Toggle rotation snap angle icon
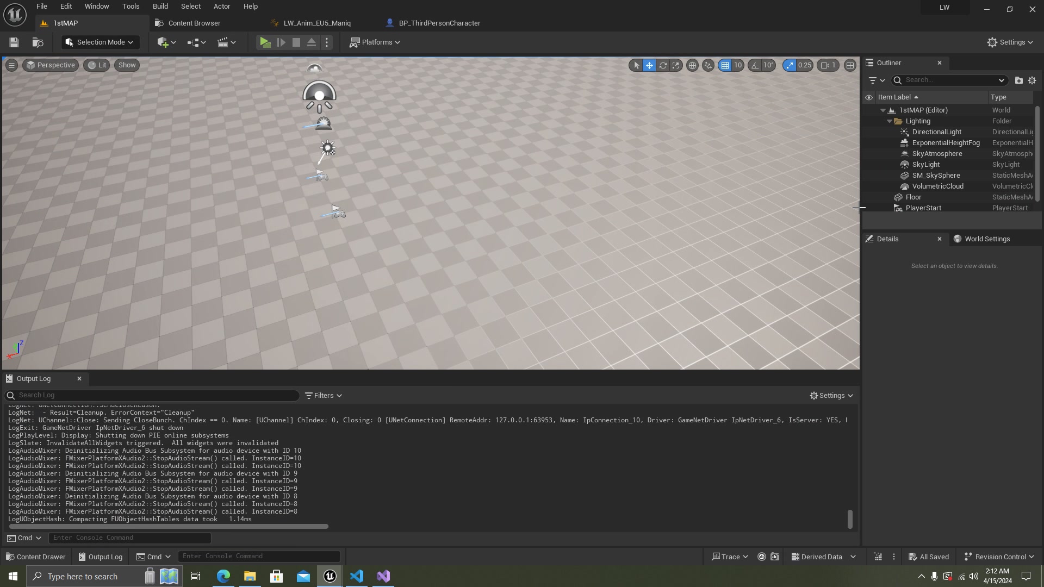 [755, 65]
